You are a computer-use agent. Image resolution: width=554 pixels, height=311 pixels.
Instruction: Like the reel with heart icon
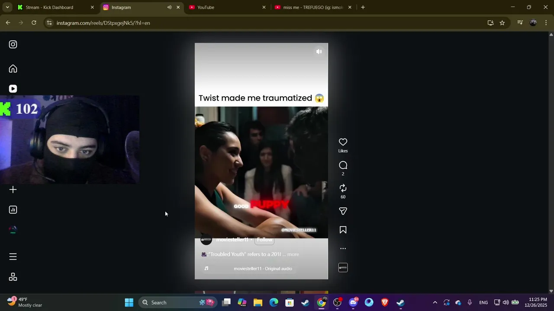tap(343, 142)
